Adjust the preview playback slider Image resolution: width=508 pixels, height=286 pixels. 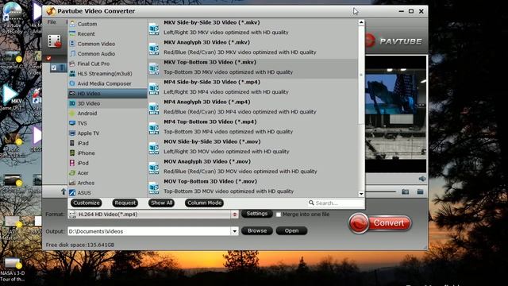[x=381, y=191]
